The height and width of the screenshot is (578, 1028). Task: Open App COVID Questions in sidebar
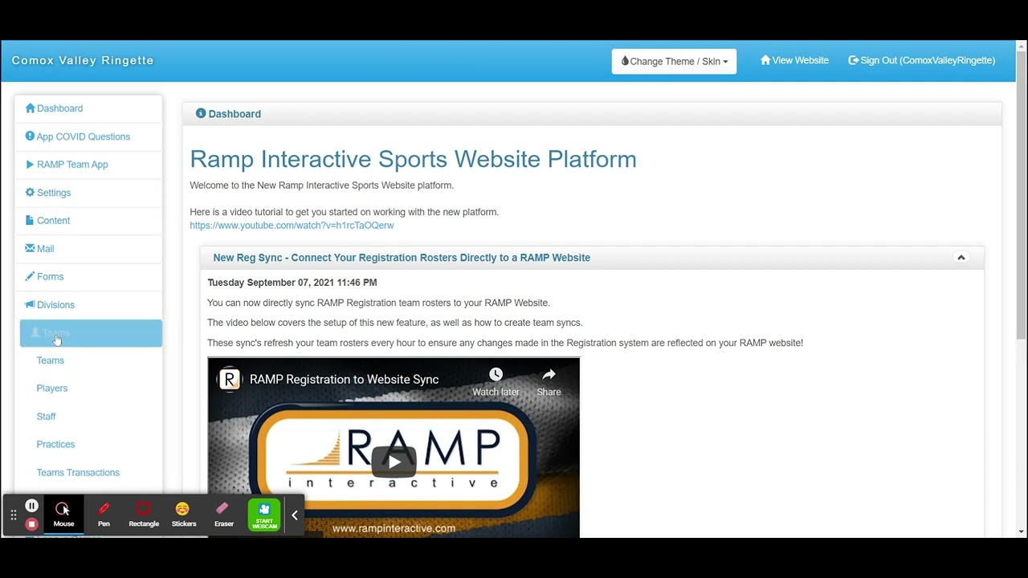78,136
